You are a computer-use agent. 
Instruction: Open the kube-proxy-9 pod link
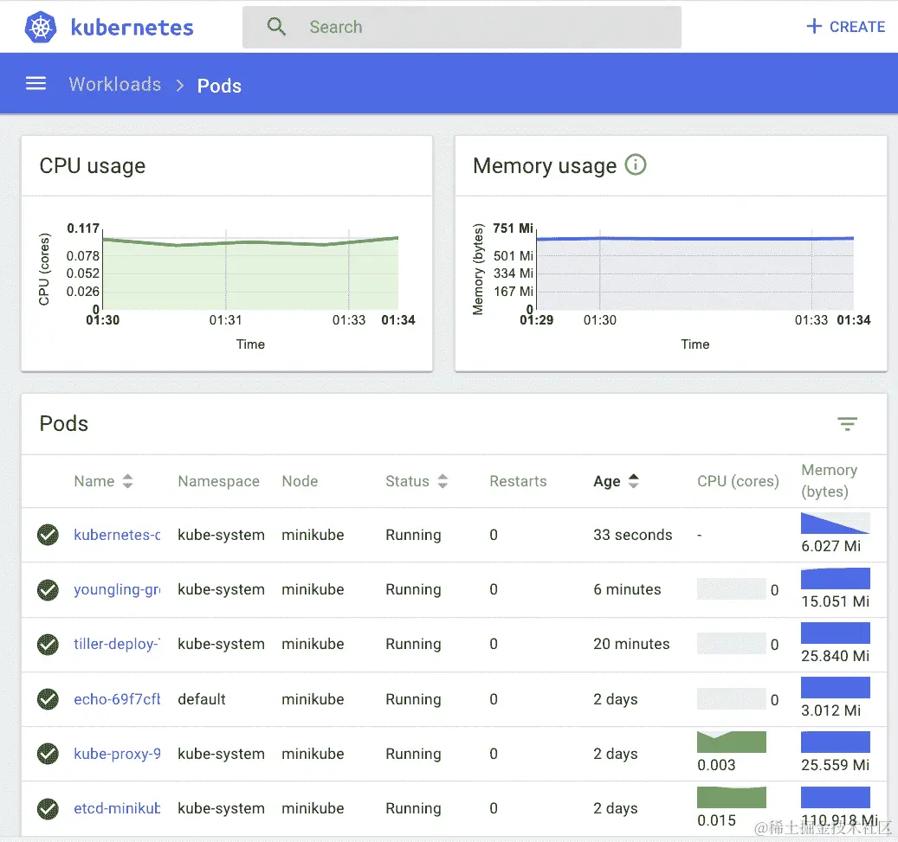(x=117, y=754)
